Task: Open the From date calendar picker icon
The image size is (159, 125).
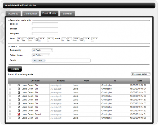Action: coord(37,39)
